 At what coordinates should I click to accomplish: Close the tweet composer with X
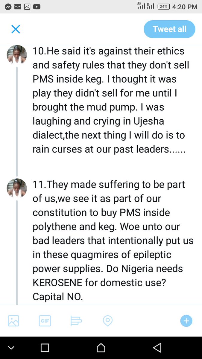pos(16,29)
